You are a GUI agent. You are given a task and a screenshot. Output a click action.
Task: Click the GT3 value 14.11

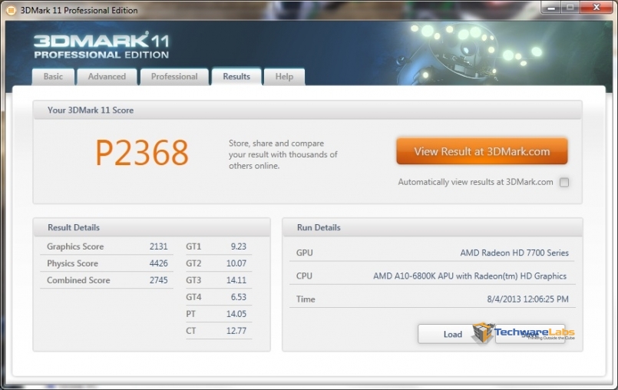236,280
